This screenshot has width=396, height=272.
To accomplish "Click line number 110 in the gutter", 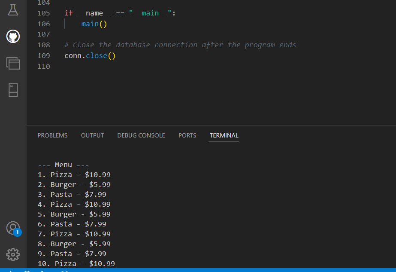I will [44, 66].
